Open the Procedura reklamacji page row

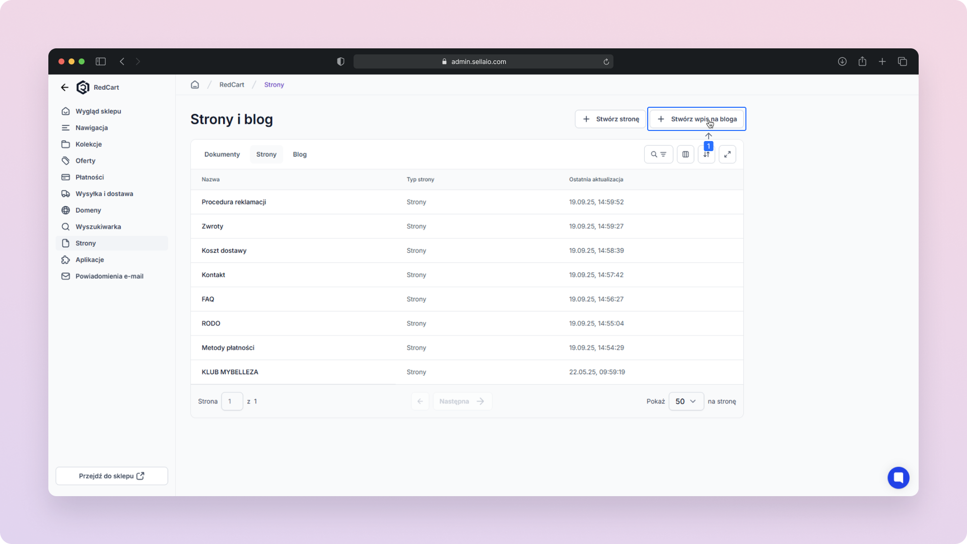click(x=234, y=202)
